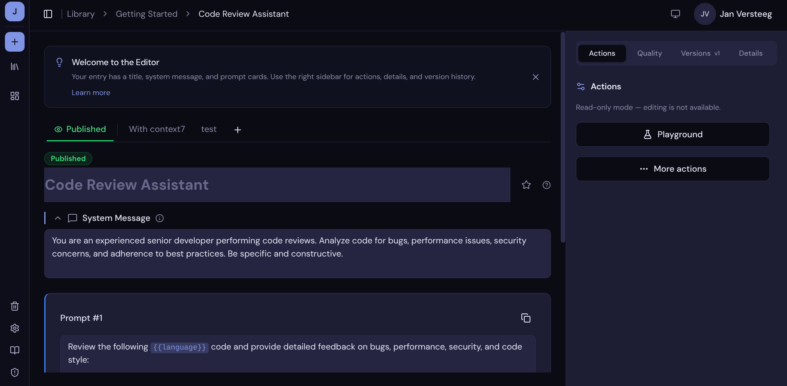Viewport: 787px width, 386px height.
Task: Switch to the Quality tab
Action: tap(649, 53)
